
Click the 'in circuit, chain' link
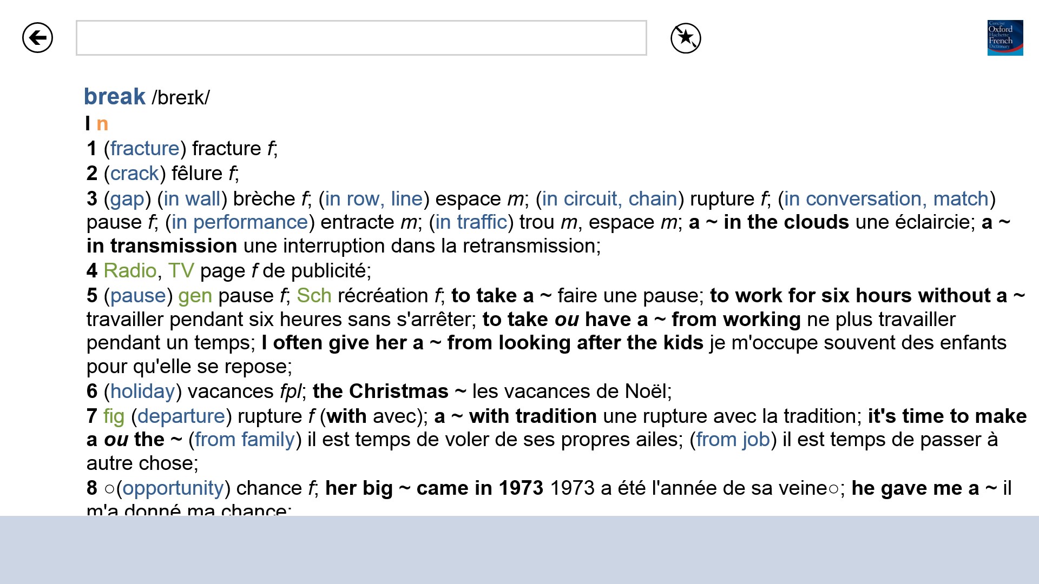[609, 198]
